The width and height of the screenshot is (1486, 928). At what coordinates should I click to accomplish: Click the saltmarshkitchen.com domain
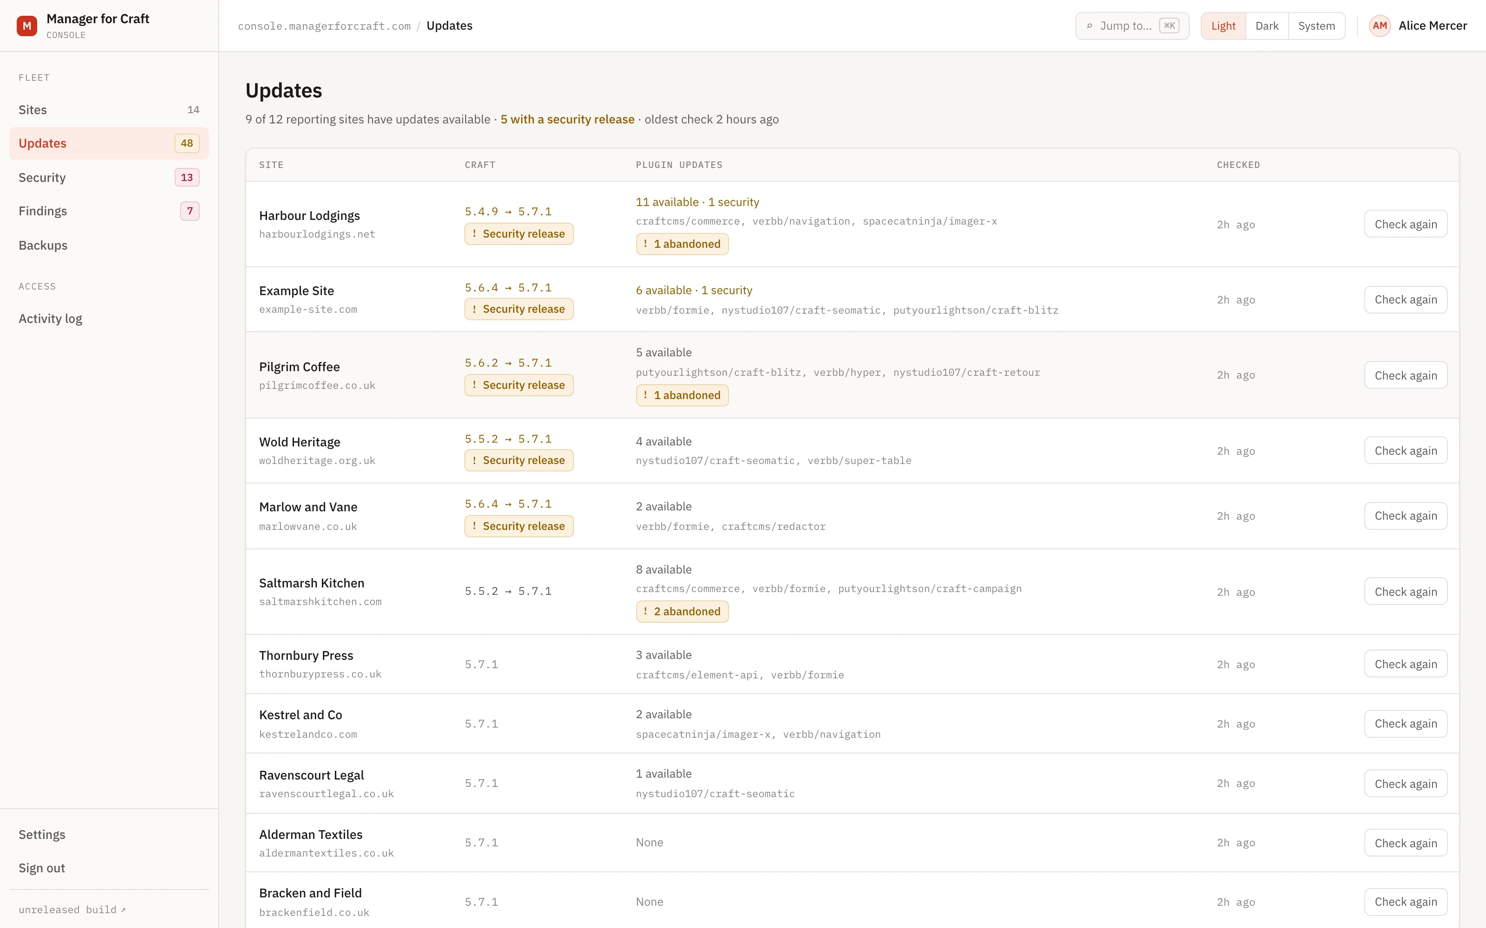(320, 602)
